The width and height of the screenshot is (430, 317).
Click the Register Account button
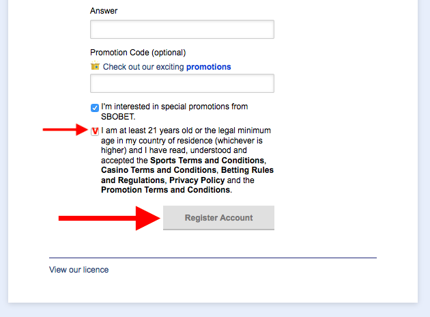[x=218, y=218]
